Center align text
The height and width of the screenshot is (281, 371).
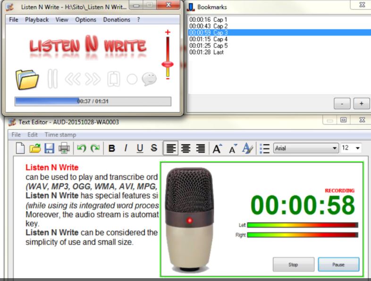(x=186, y=149)
